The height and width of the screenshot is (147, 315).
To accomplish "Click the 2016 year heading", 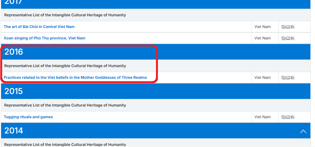I will [14, 52].
